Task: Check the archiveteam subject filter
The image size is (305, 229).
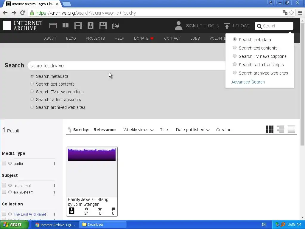Action: pos(4,192)
